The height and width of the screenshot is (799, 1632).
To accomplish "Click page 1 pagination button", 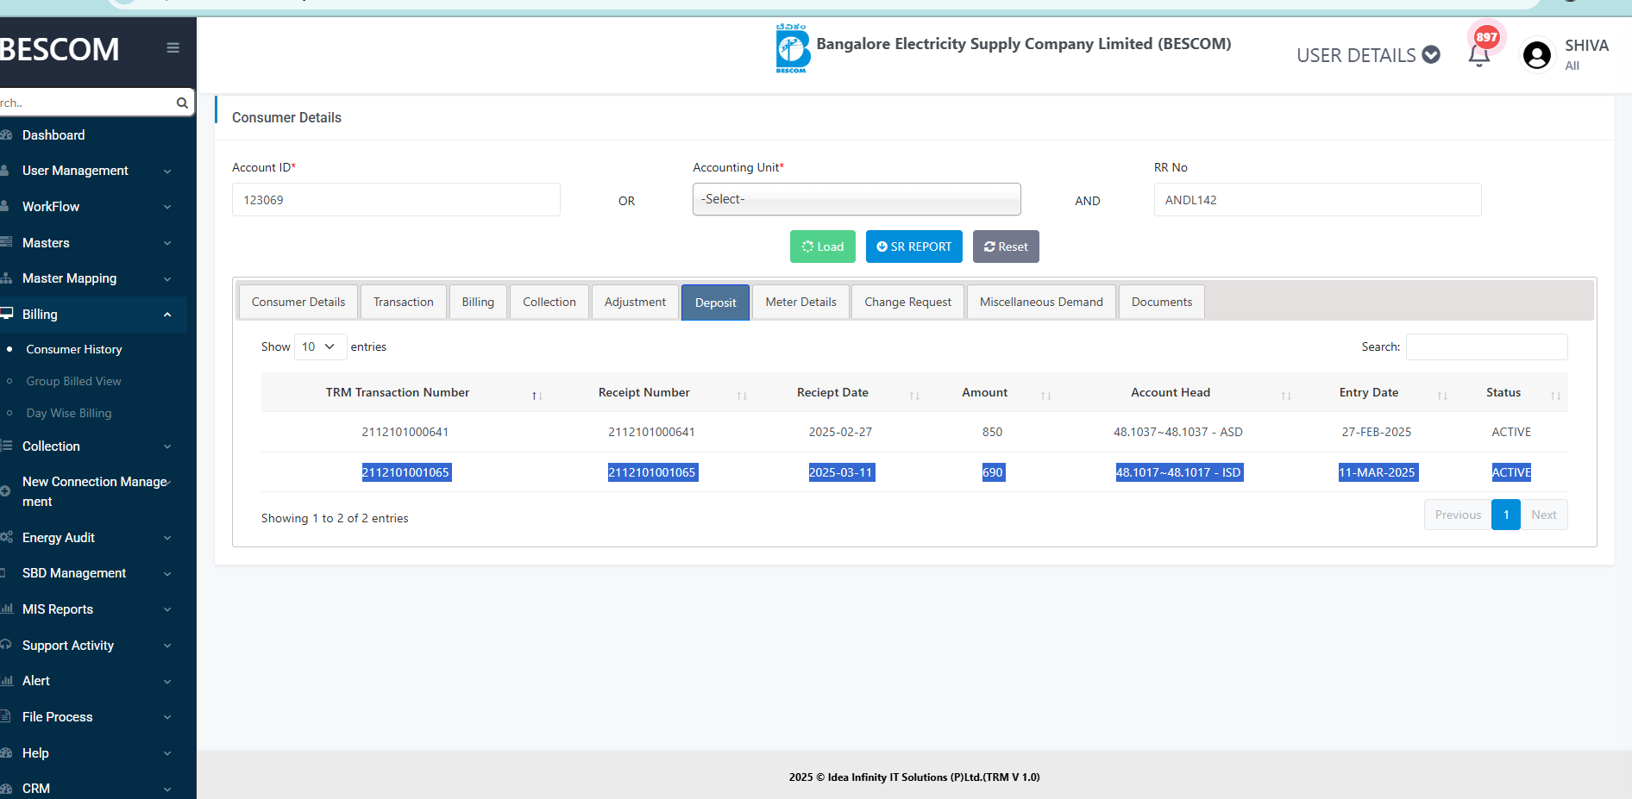I will pos(1506,515).
